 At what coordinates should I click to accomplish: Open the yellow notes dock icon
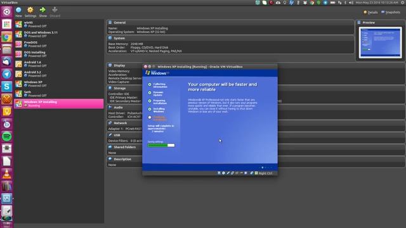click(x=6, y=111)
